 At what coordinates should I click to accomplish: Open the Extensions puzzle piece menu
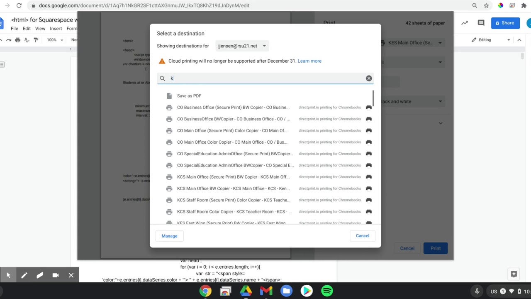(x=524, y=5)
